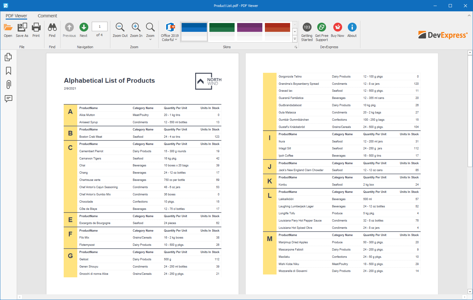The width and height of the screenshot is (473, 300).
Task: Click the Save As icon
Action: click(x=22, y=30)
